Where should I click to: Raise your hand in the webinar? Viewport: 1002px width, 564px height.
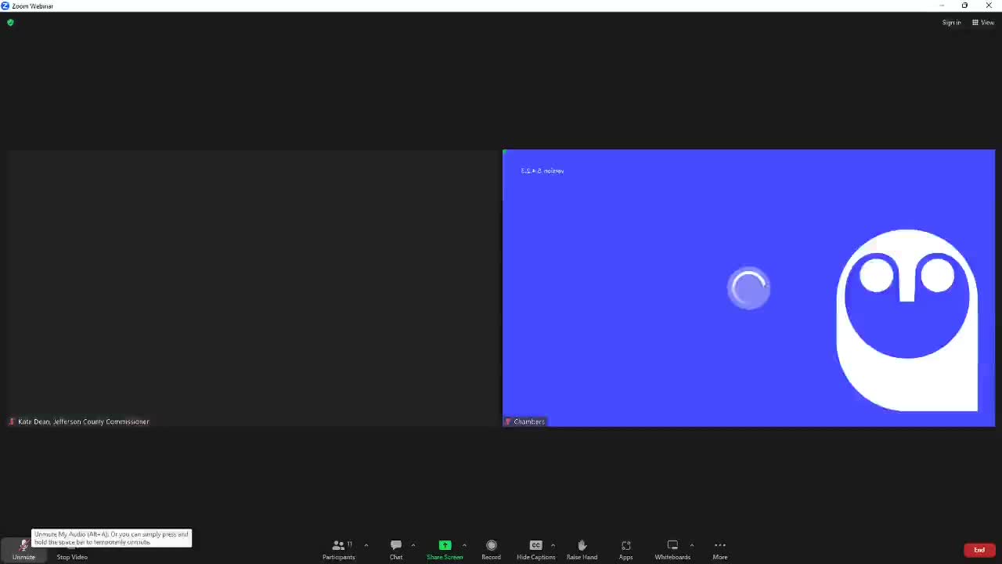coord(582,549)
